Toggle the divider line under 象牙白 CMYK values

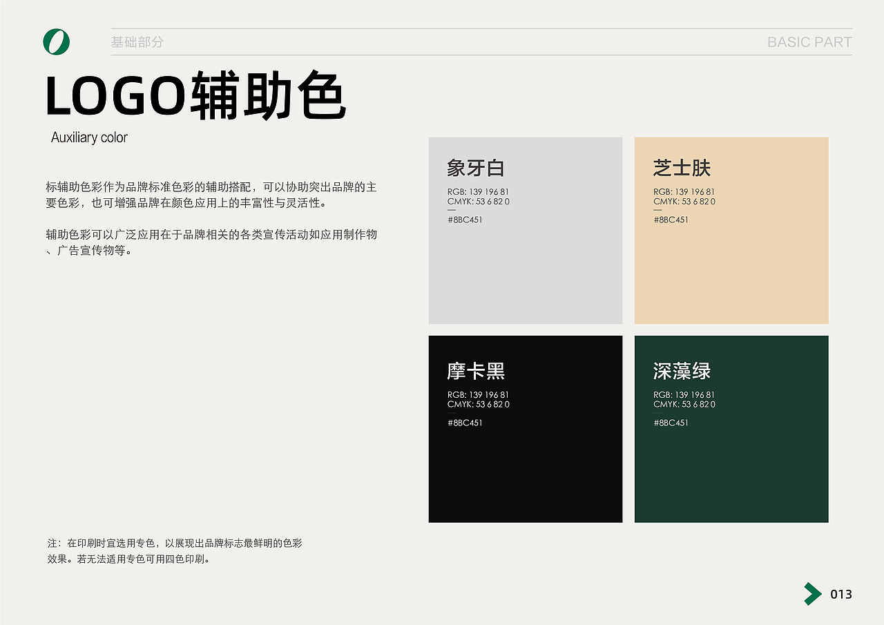pyautogui.click(x=452, y=211)
